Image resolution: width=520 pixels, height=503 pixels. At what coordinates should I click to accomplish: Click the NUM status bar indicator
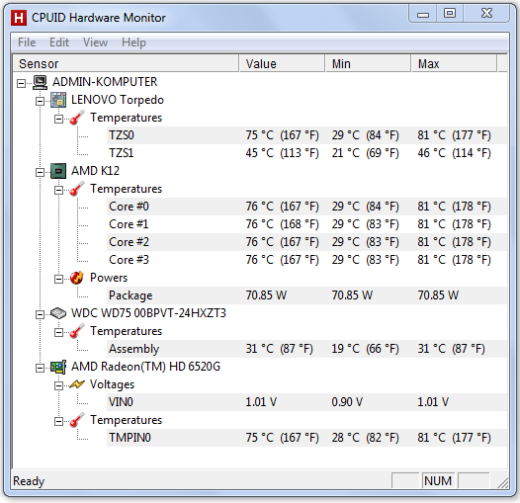point(438,481)
